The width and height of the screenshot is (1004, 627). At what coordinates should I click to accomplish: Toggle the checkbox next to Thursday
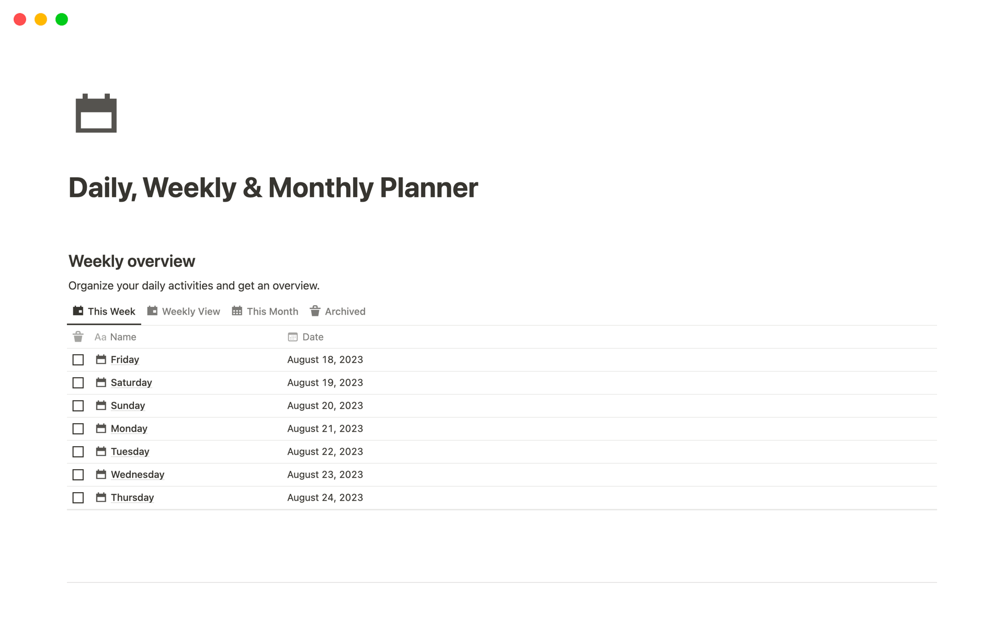tap(78, 497)
